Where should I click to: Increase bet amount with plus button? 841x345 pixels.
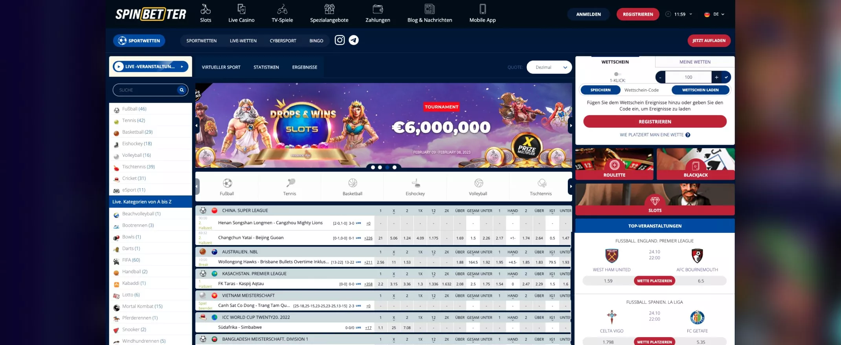716,77
